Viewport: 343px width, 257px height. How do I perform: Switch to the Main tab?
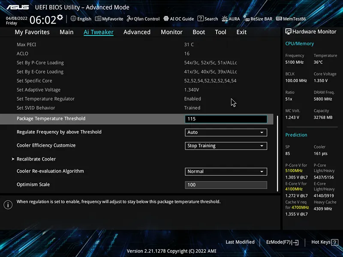[66, 32]
